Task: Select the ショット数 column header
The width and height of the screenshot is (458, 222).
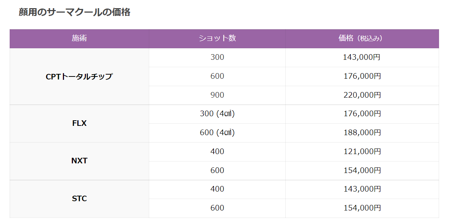Action: pyautogui.click(x=217, y=38)
